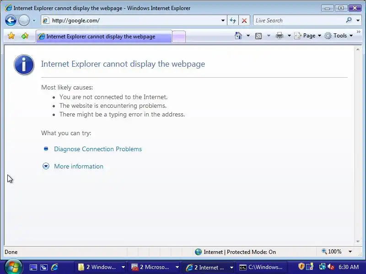Launch Internet Explorer from quick launch
Image resolution: width=366 pixels, height=274 pixels.
click(x=54, y=267)
